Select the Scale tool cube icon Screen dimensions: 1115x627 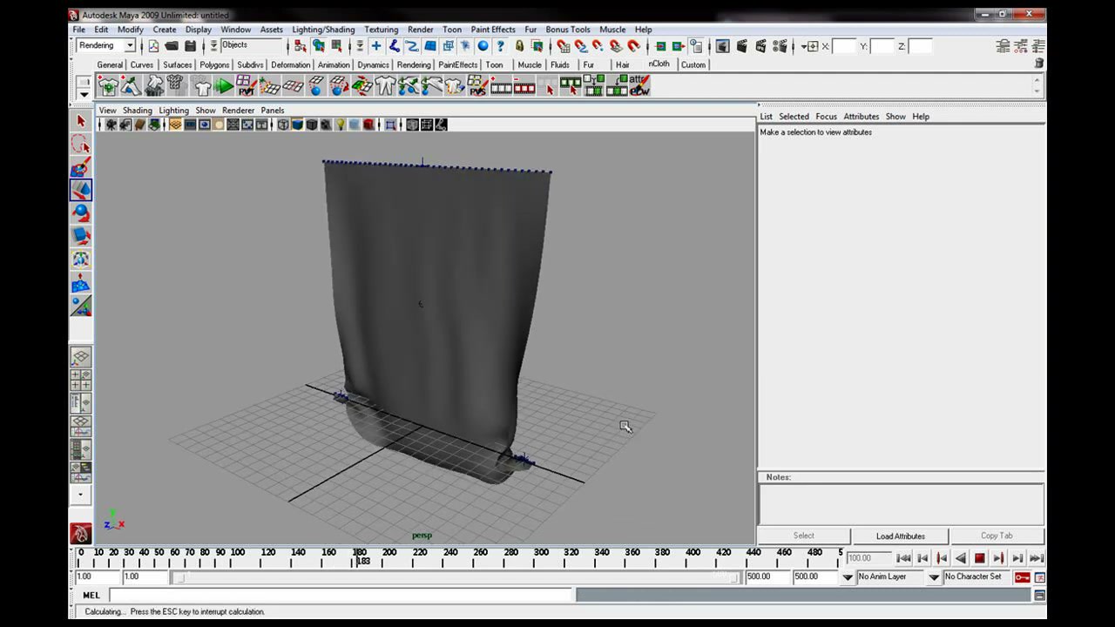click(x=81, y=236)
